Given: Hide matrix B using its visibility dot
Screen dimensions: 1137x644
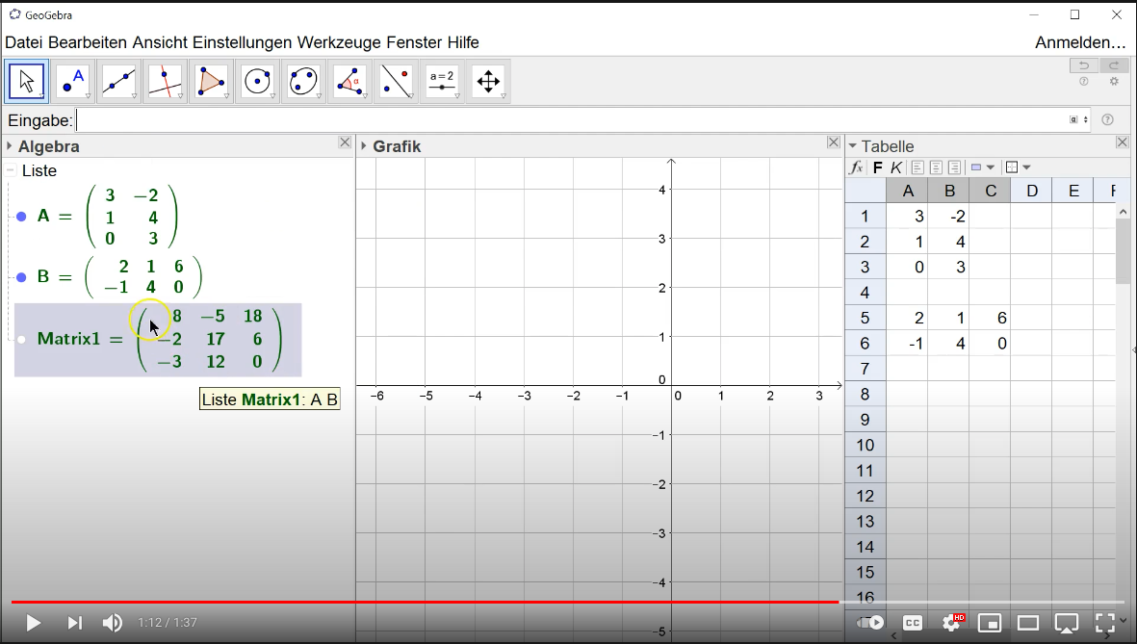Looking at the screenshot, I should click(x=20, y=276).
